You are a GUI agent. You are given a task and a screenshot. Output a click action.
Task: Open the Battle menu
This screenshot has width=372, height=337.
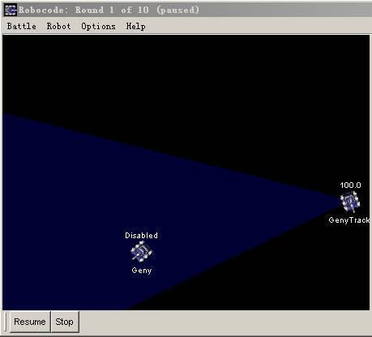22,26
